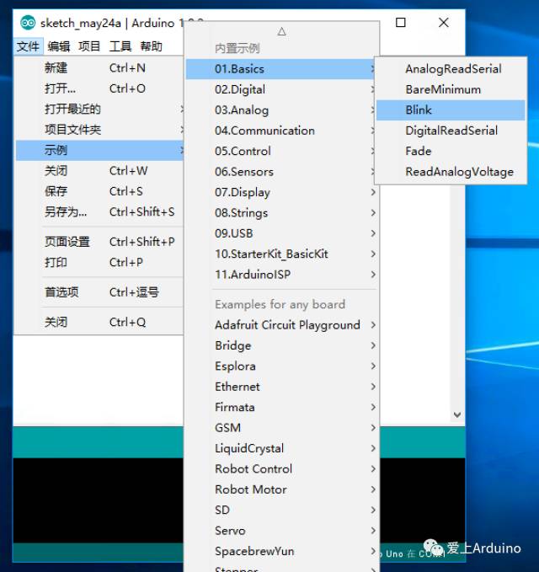Expand the 05.Control examples submenu
The height and width of the screenshot is (572, 539).
pyautogui.click(x=281, y=151)
